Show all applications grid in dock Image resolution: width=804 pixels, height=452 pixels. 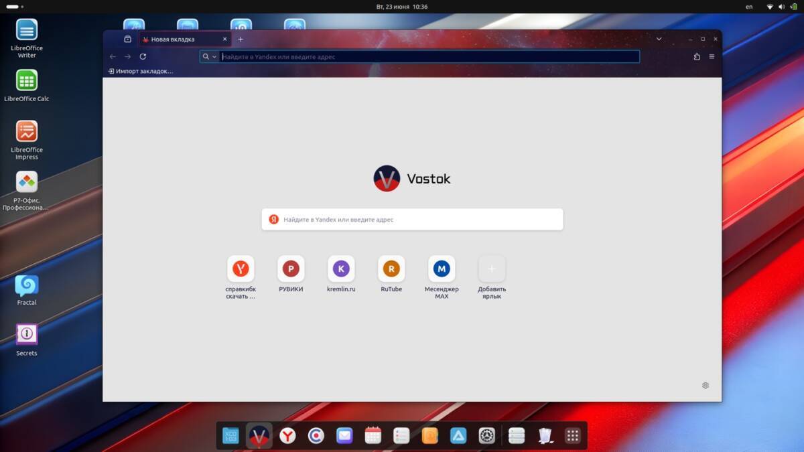(572, 436)
